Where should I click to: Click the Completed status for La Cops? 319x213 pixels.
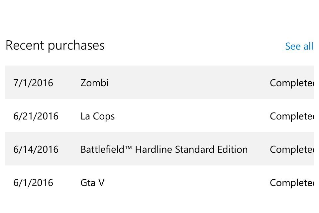[x=291, y=116]
